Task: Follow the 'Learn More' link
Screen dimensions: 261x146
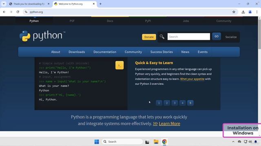Action: 170,123
